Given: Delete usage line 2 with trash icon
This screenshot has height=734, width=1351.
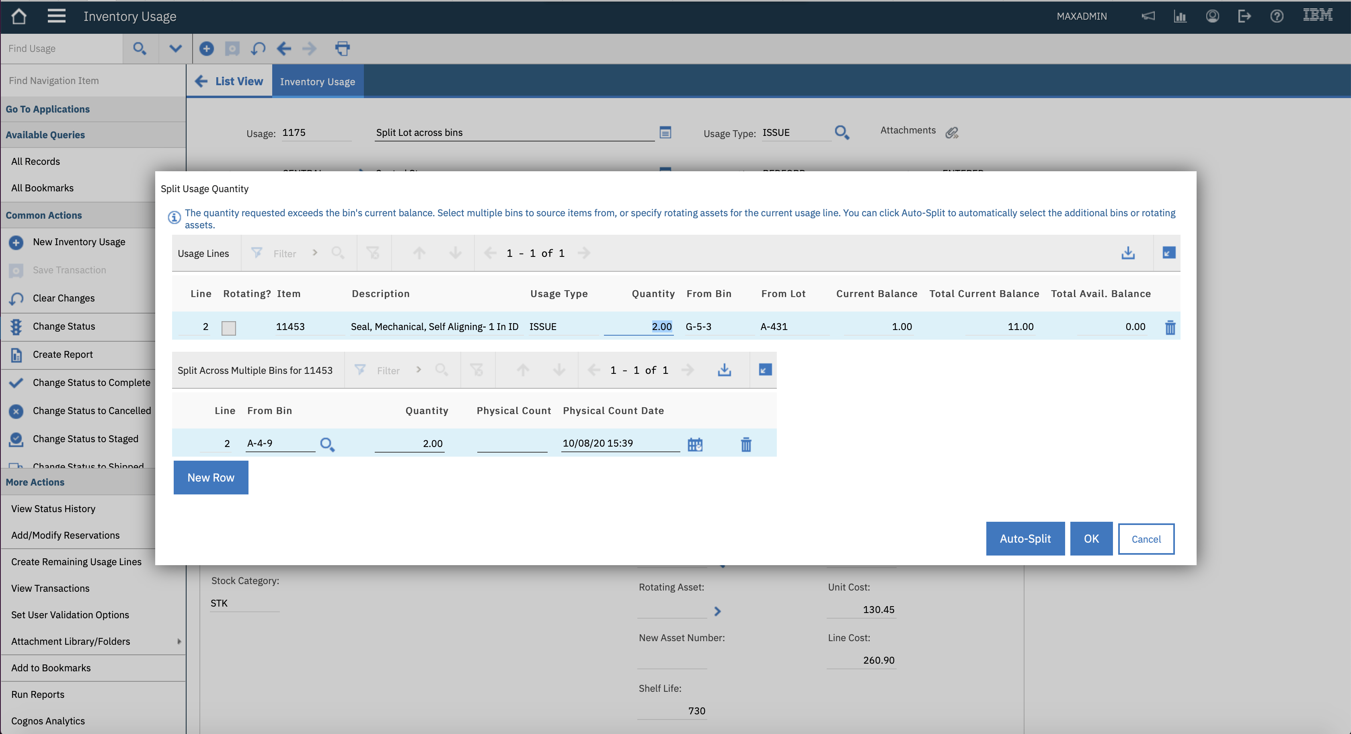Looking at the screenshot, I should point(1170,327).
